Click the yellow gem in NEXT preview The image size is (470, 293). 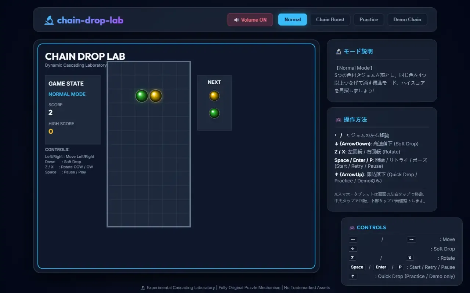[214, 96]
